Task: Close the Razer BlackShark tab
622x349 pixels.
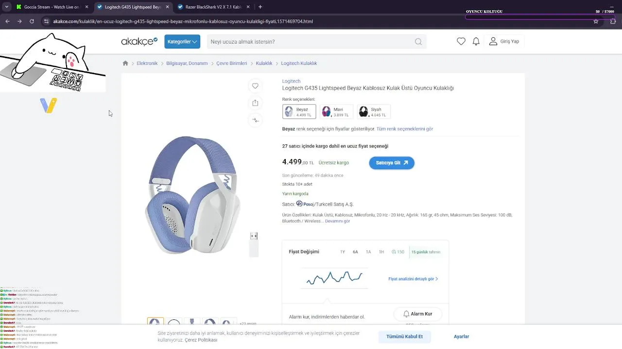Action: [248, 7]
